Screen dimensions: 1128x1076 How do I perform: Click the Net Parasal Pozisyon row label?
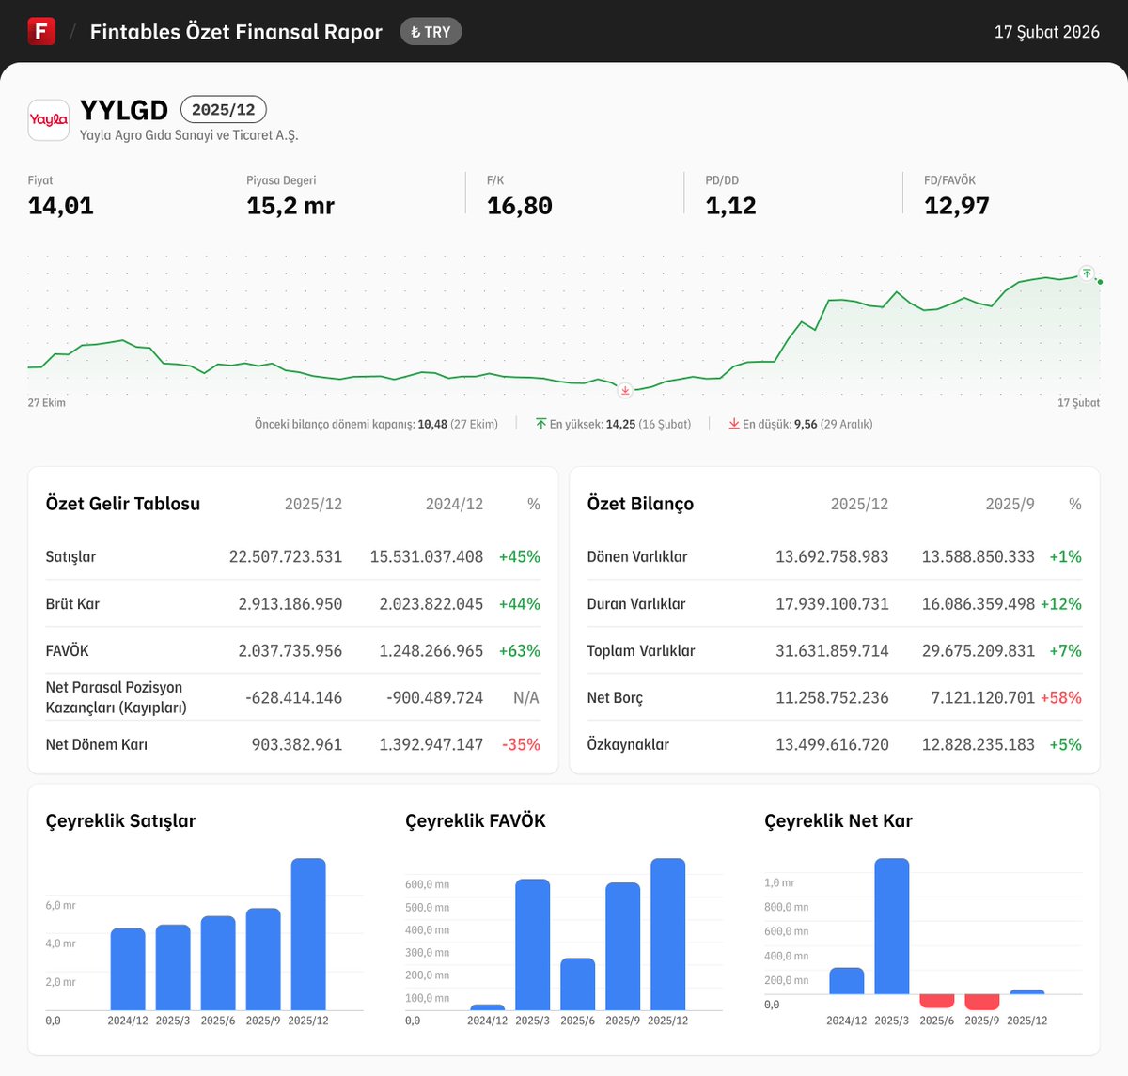(116, 697)
